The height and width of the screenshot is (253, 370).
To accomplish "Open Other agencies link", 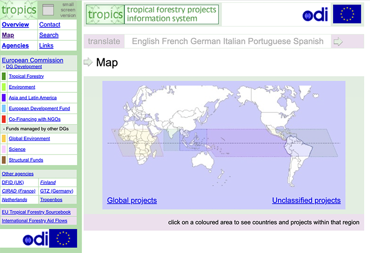I will tap(18, 174).
